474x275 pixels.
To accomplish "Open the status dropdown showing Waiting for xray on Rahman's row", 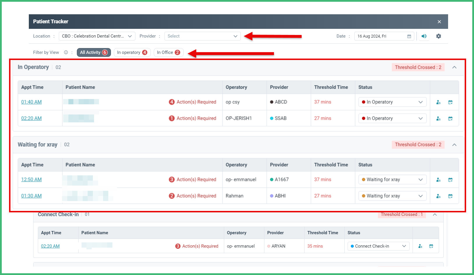I will tap(392, 196).
